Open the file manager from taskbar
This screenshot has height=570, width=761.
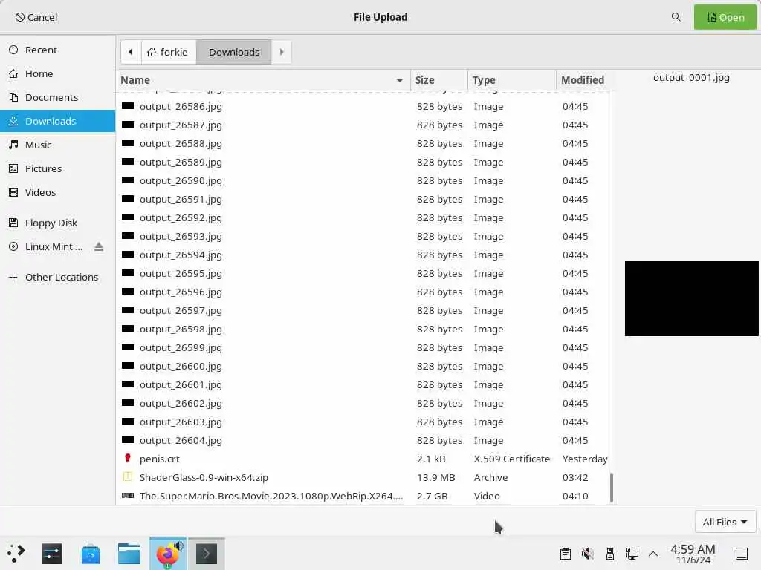click(x=129, y=554)
